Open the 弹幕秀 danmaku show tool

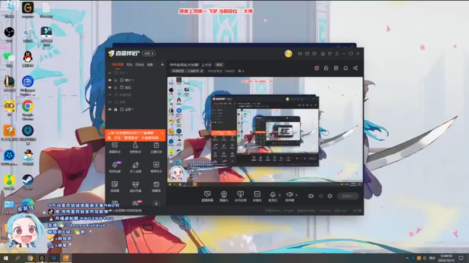(156, 187)
